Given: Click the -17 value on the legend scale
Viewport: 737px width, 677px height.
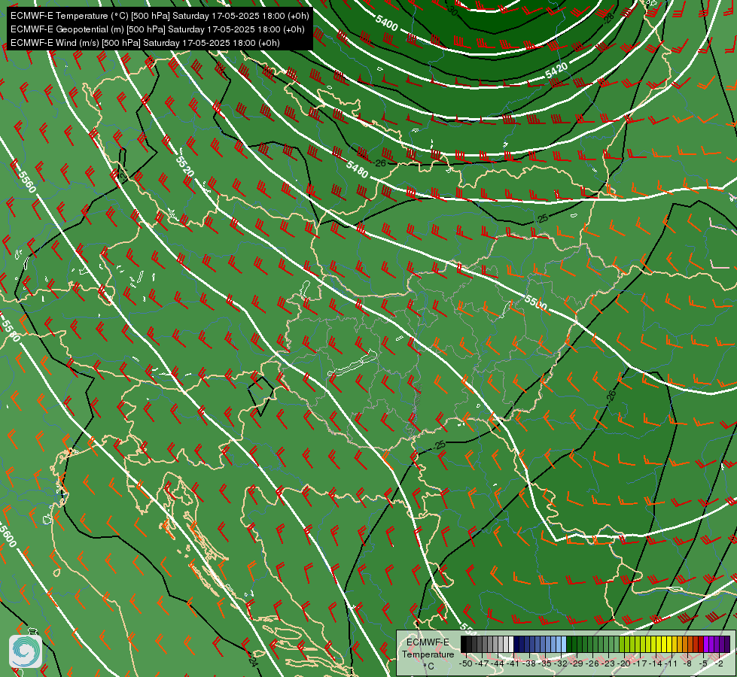Looking at the screenshot, I should point(641,663).
